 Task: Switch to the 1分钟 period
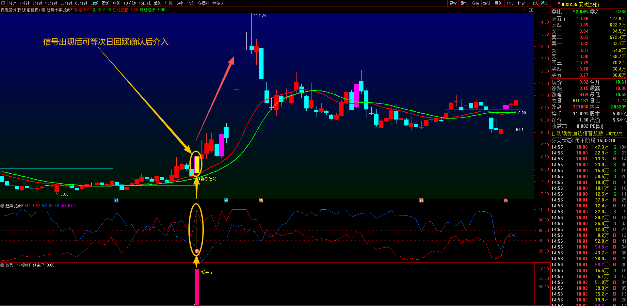24,3
